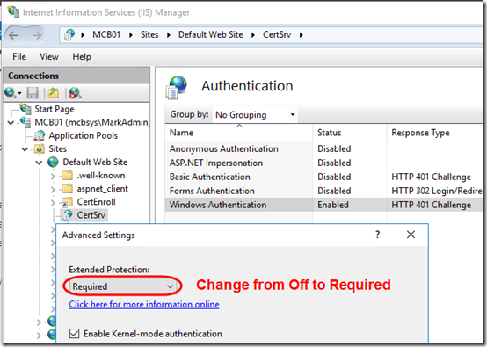Click the MCB01 server icon in tree
This screenshot has width=487, height=347.
(x=25, y=122)
